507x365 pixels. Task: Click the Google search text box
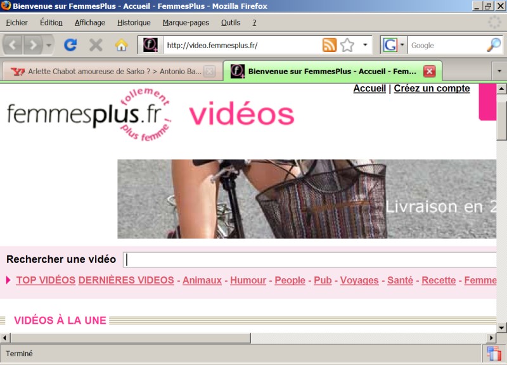(x=446, y=45)
